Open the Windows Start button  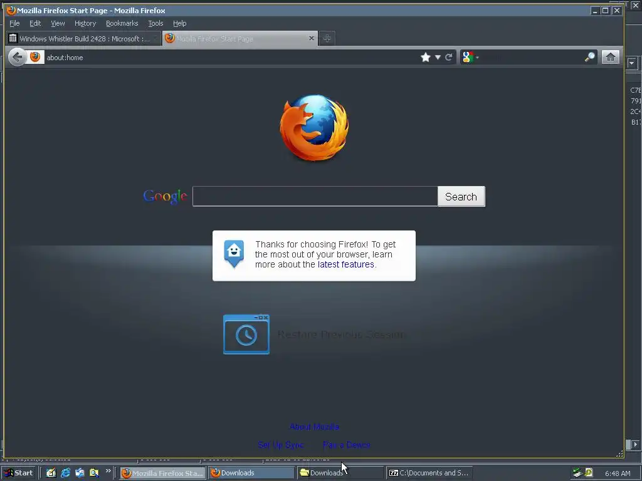(x=19, y=473)
